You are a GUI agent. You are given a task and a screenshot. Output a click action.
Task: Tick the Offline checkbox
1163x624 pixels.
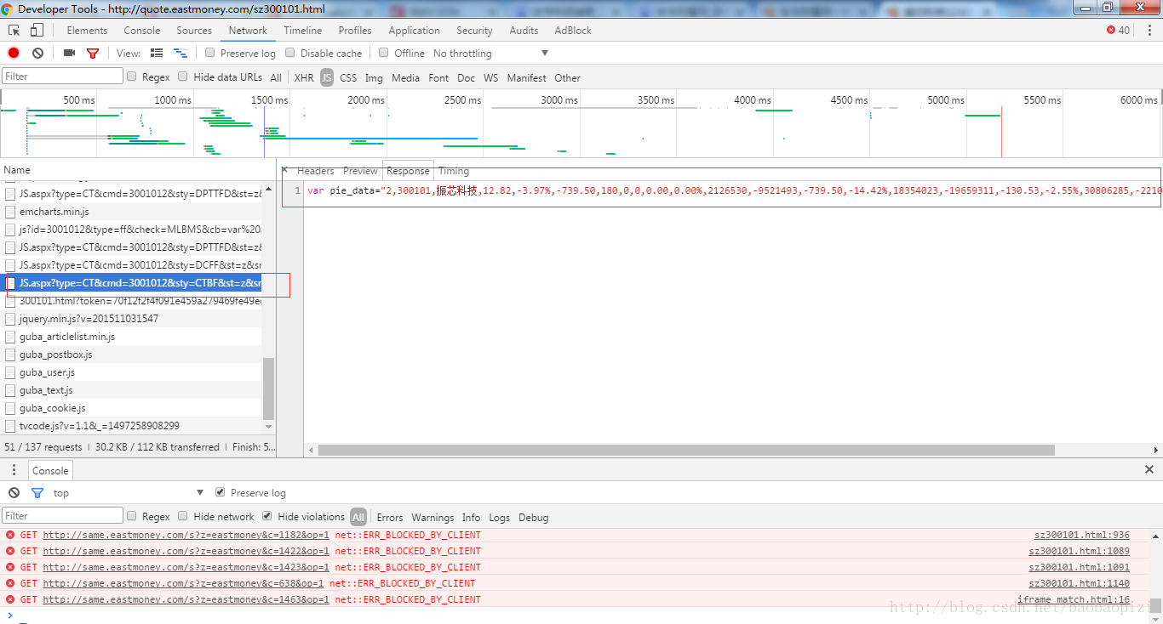383,53
